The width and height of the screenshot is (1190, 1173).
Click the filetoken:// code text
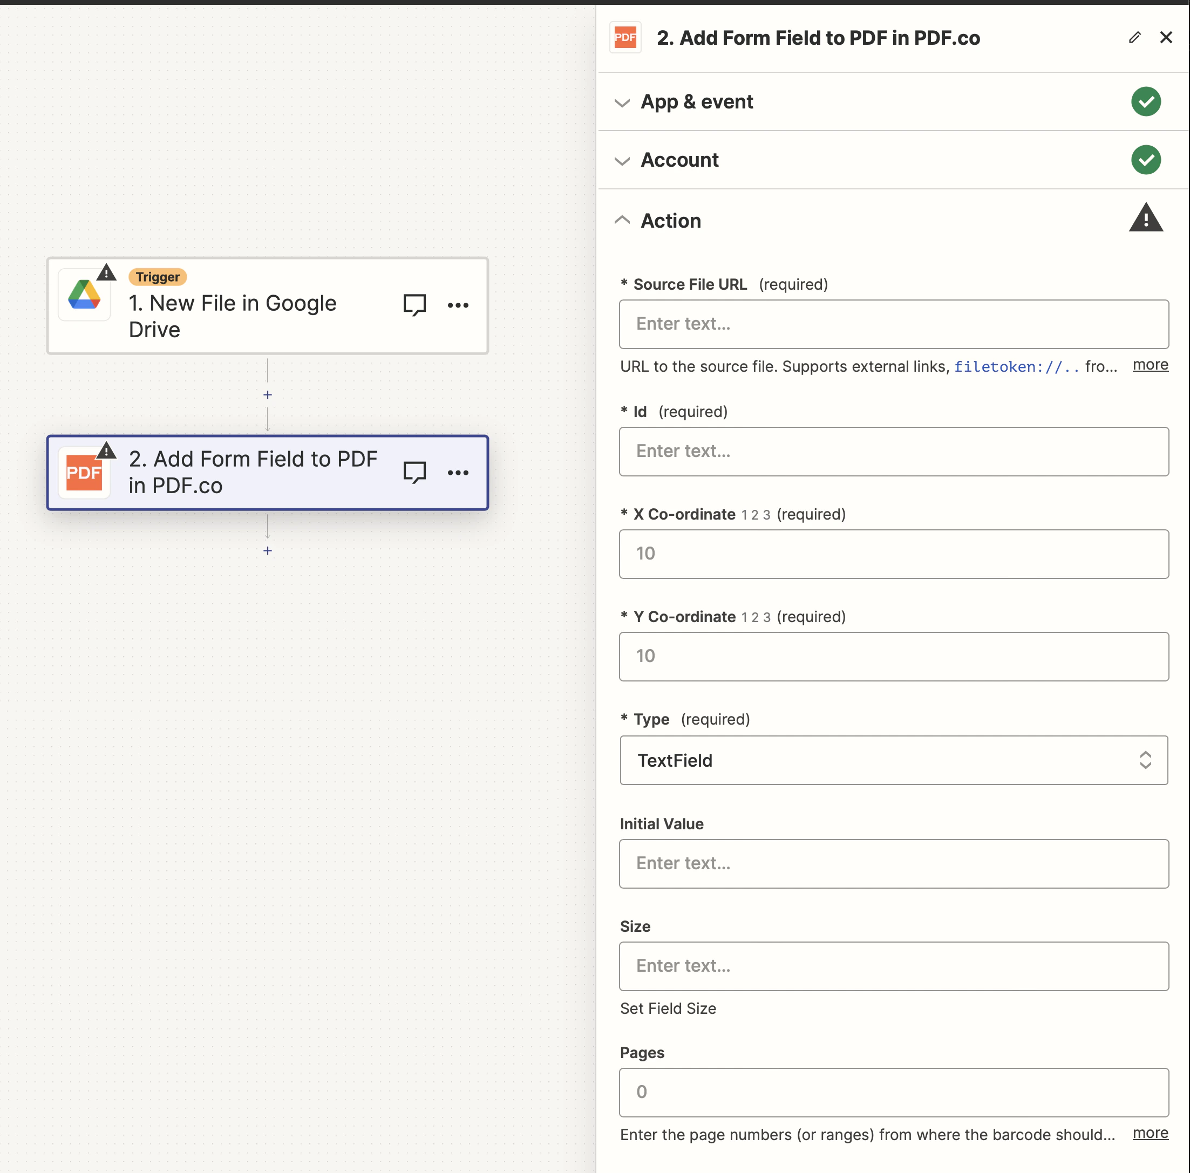[1017, 367]
